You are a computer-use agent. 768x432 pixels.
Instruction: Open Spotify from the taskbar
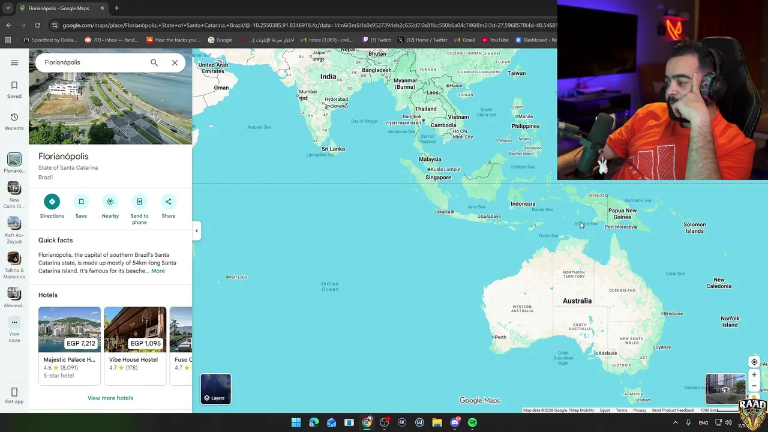pyautogui.click(x=472, y=422)
